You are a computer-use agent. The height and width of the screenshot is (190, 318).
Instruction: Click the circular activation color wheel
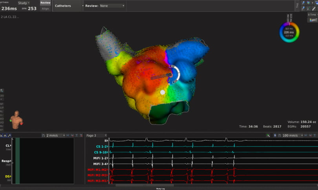[289, 32]
